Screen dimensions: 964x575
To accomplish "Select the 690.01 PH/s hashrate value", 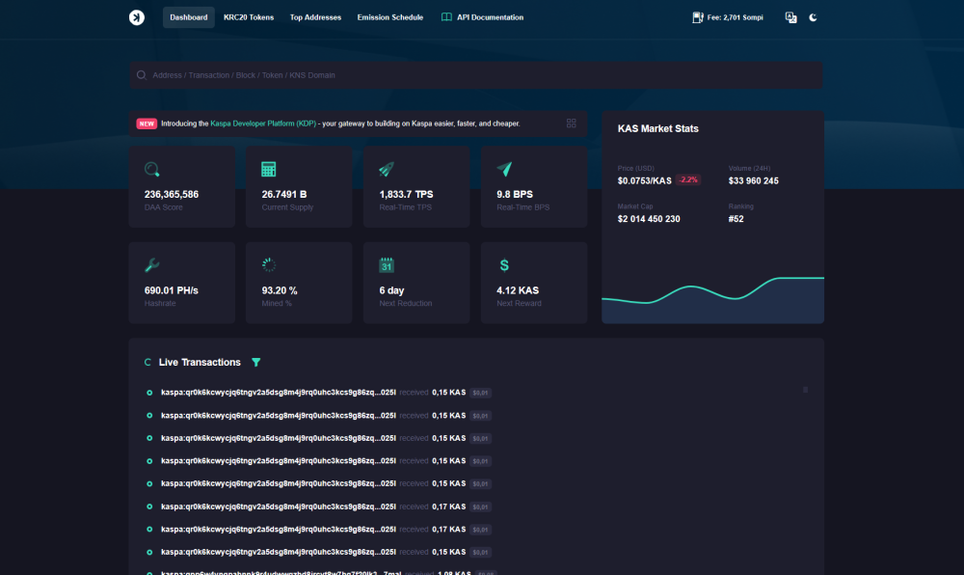I will point(171,290).
